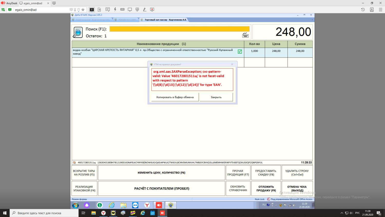Start AnyDesk session recording icon
Screen dimensions: 385x217
pos(152,10)
